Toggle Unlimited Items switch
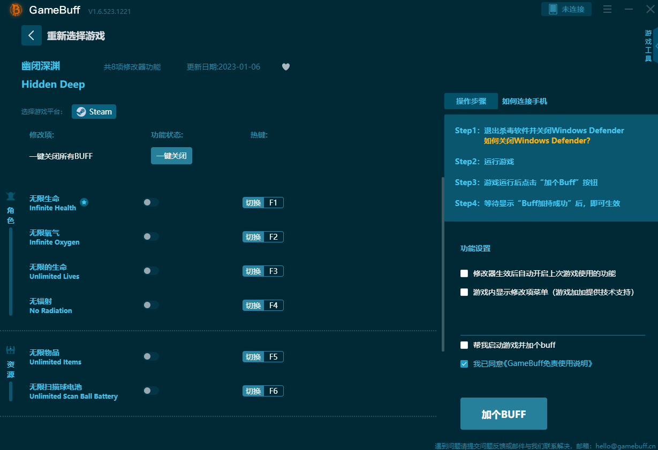The width and height of the screenshot is (658, 450). 151,356
